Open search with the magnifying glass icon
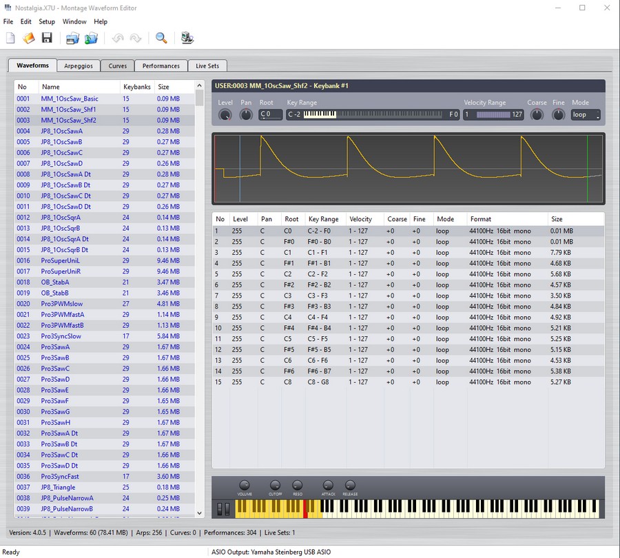Viewport: 620px width, 558px height. (x=161, y=38)
